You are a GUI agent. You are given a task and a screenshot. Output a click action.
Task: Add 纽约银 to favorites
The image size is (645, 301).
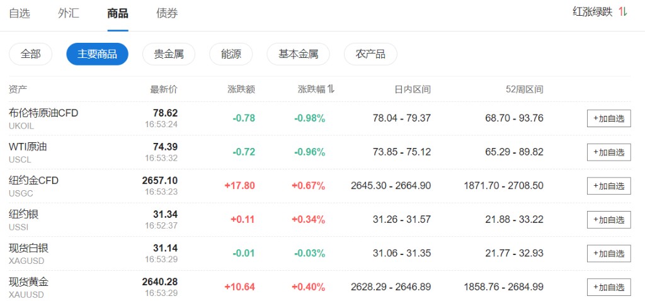(608, 220)
